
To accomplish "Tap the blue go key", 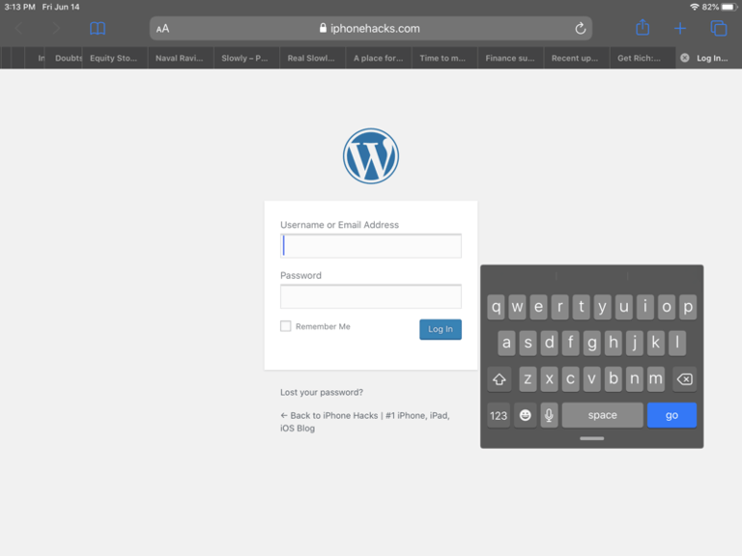I will [x=671, y=415].
